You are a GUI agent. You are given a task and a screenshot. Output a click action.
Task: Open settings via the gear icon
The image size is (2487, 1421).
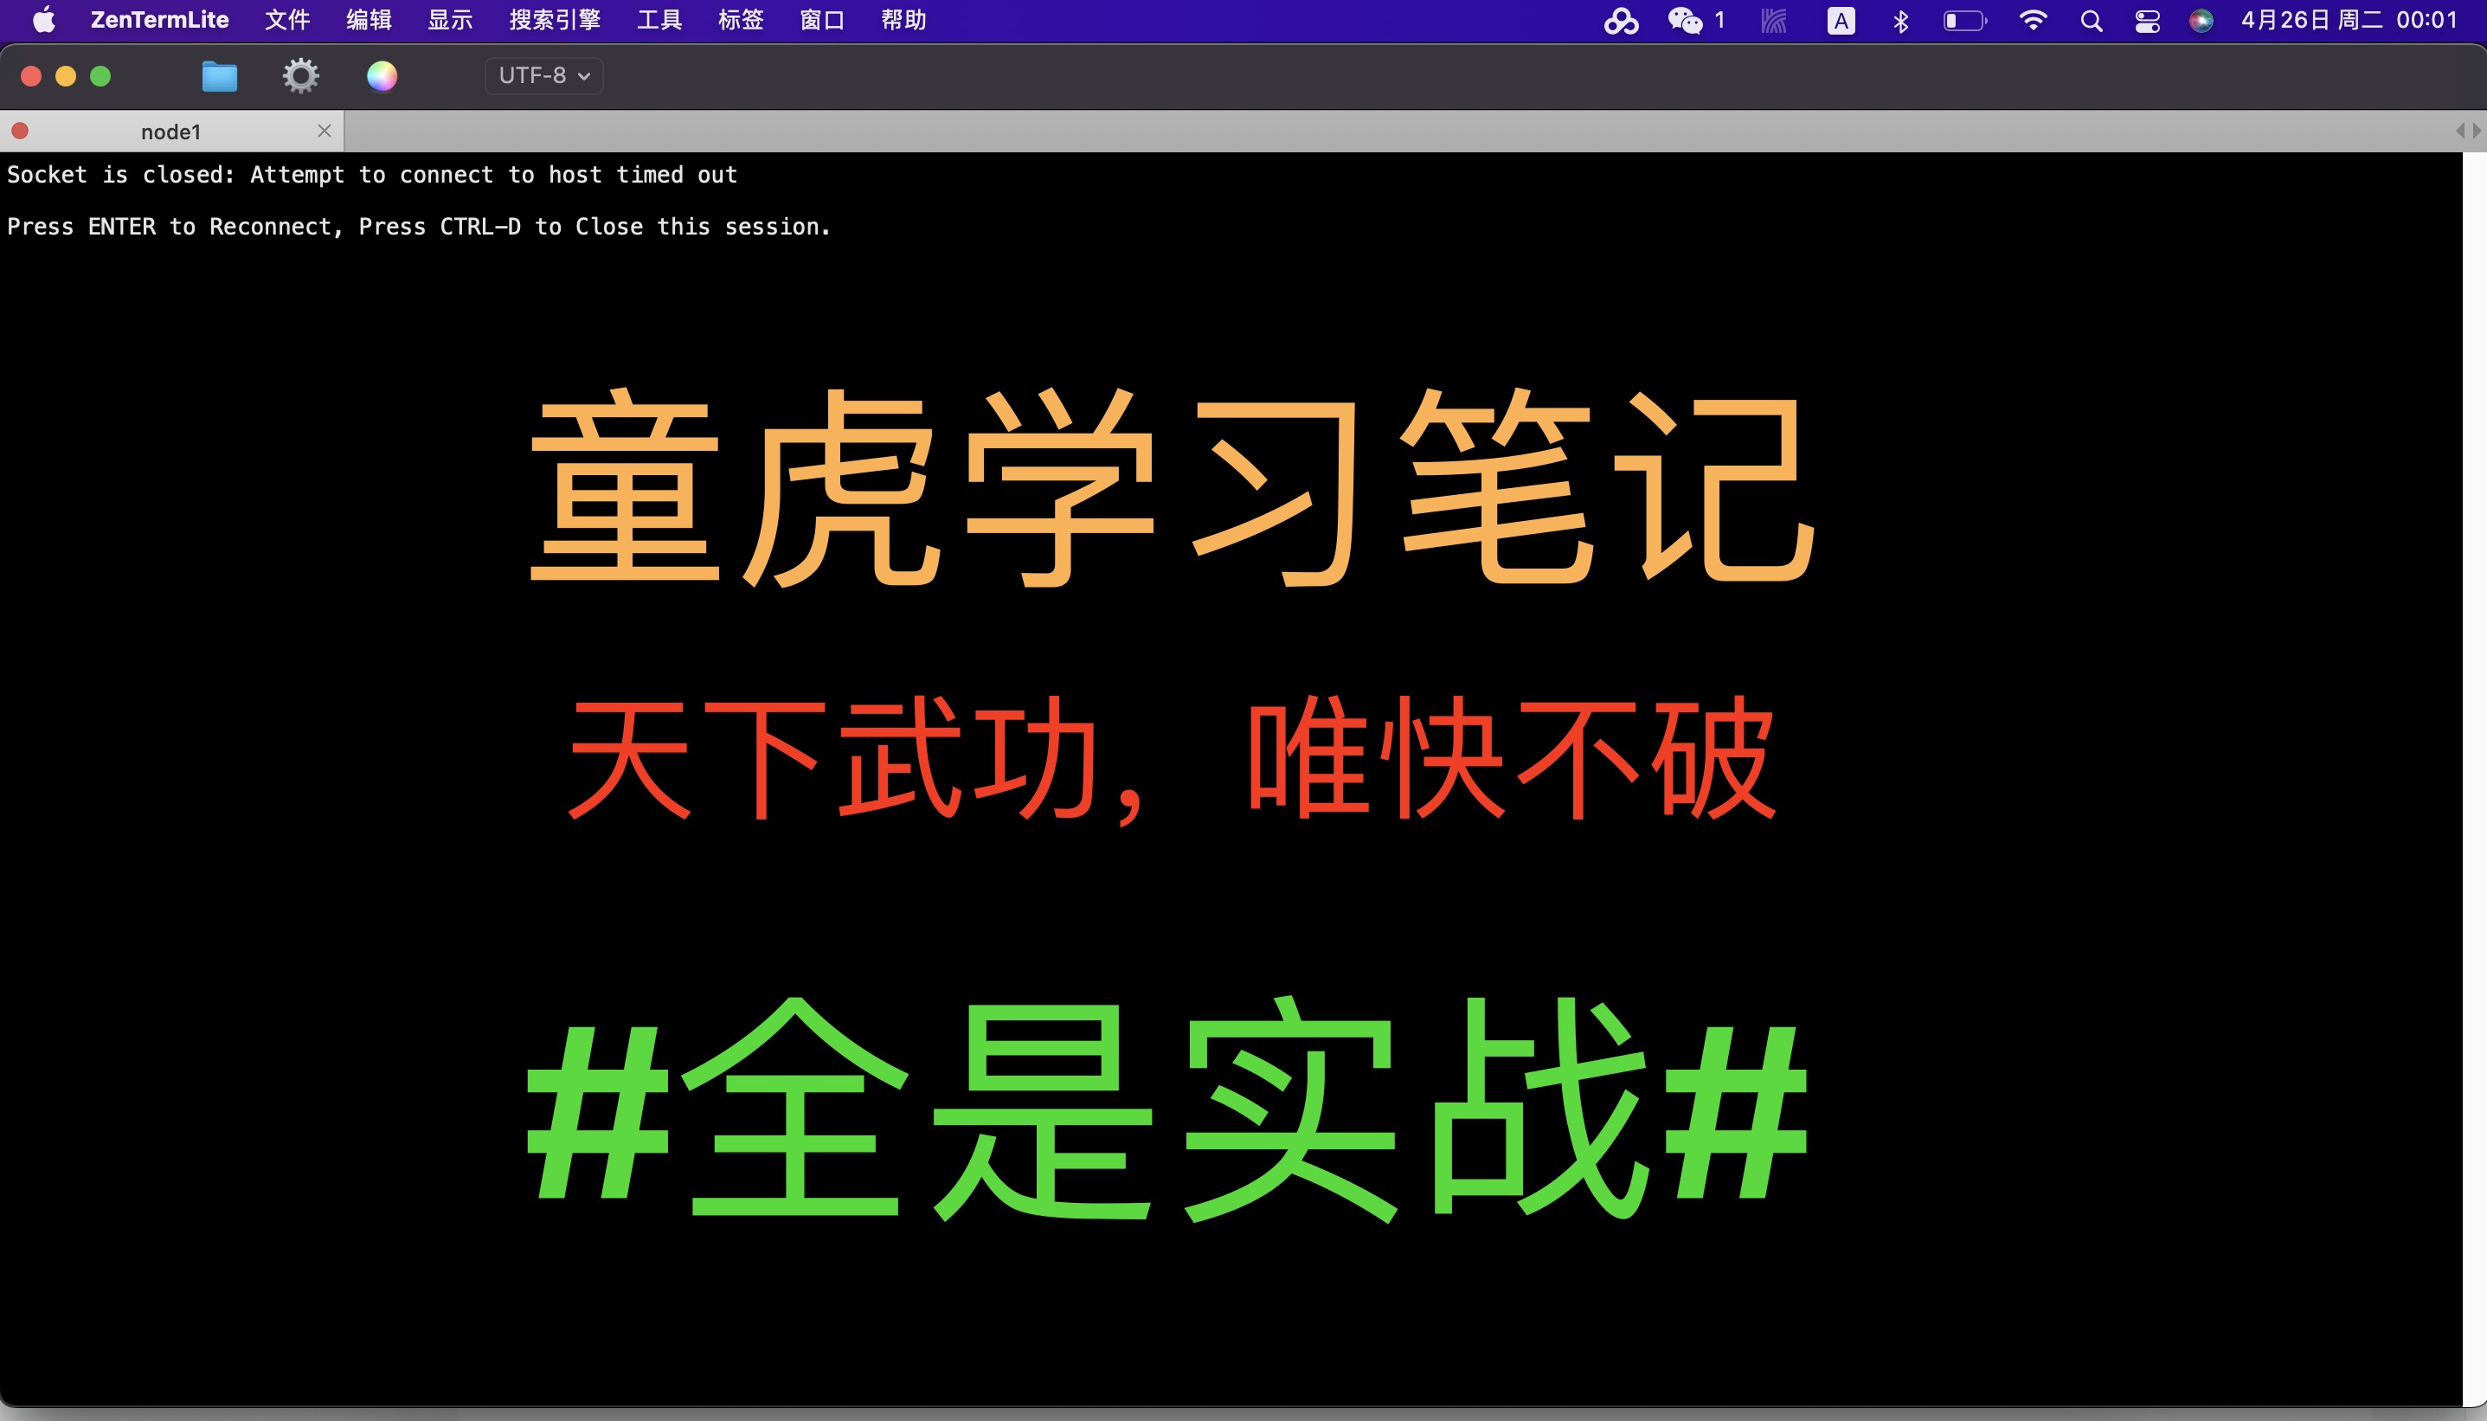(300, 76)
